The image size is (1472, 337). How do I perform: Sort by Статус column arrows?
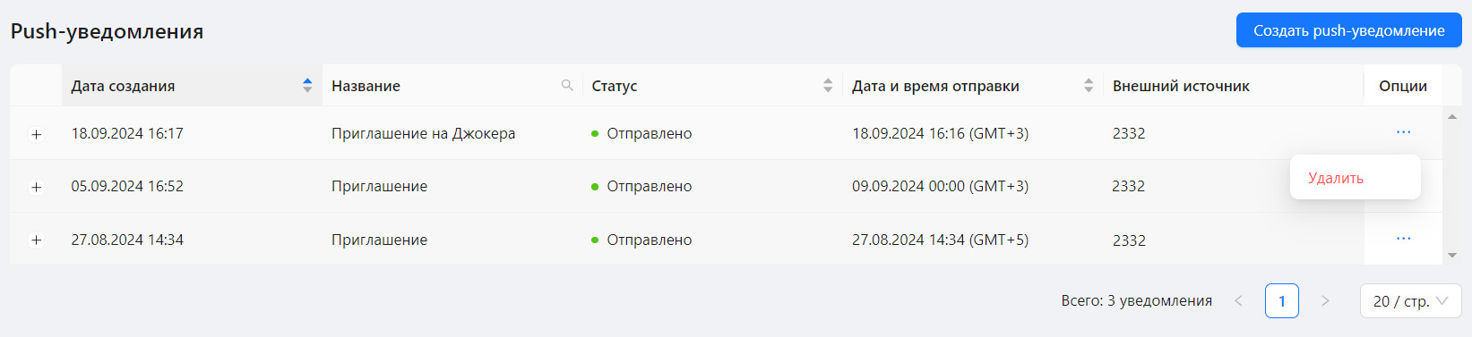pyautogui.click(x=828, y=86)
